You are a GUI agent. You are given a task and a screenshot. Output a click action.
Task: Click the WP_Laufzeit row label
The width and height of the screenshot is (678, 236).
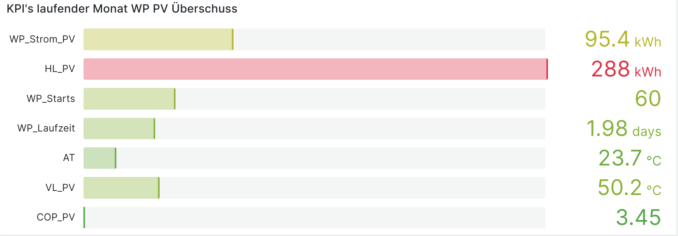click(x=46, y=128)
